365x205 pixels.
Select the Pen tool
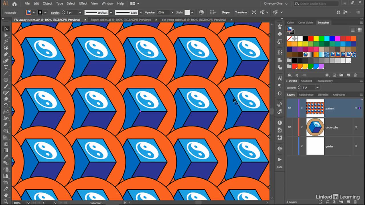click(6, 54)
